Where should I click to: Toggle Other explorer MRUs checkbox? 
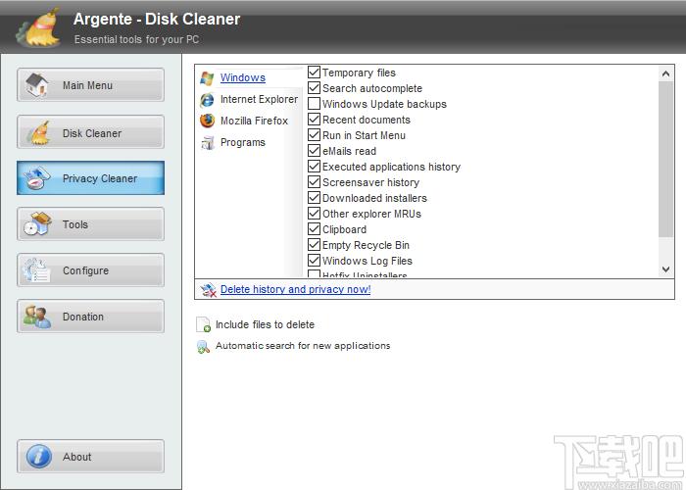point(315,214)
